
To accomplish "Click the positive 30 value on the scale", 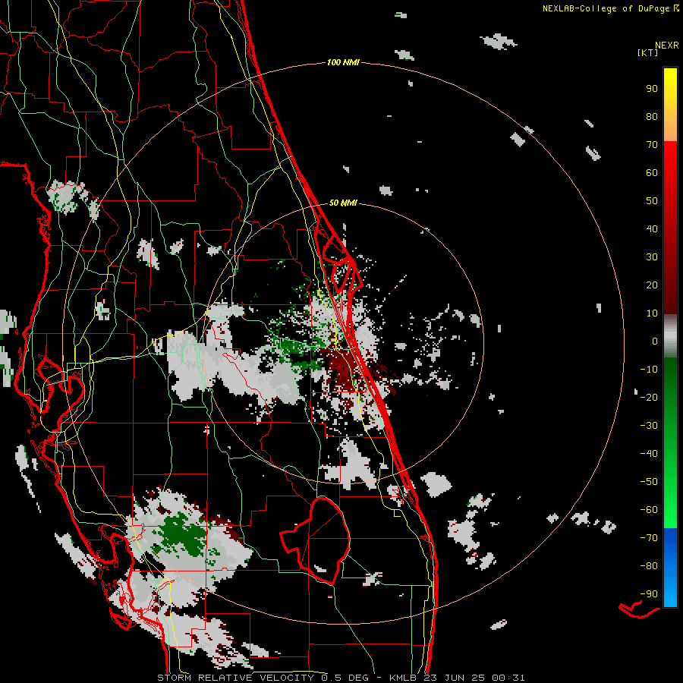I will 652,257.
